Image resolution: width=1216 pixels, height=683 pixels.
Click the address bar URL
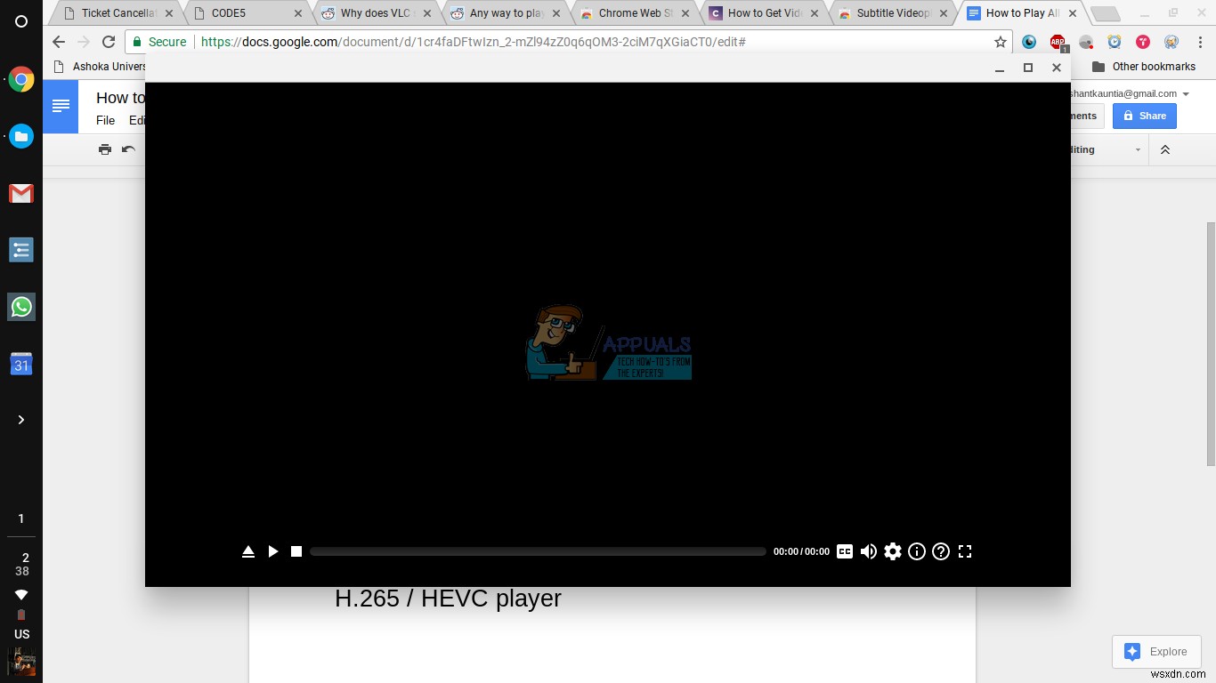click(x=472, y=42)
